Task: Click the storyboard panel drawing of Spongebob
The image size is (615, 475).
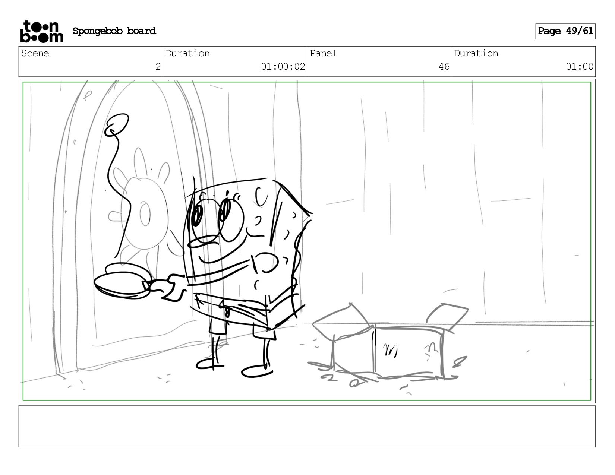Action: pyautogui.click(x=307, y=241)
